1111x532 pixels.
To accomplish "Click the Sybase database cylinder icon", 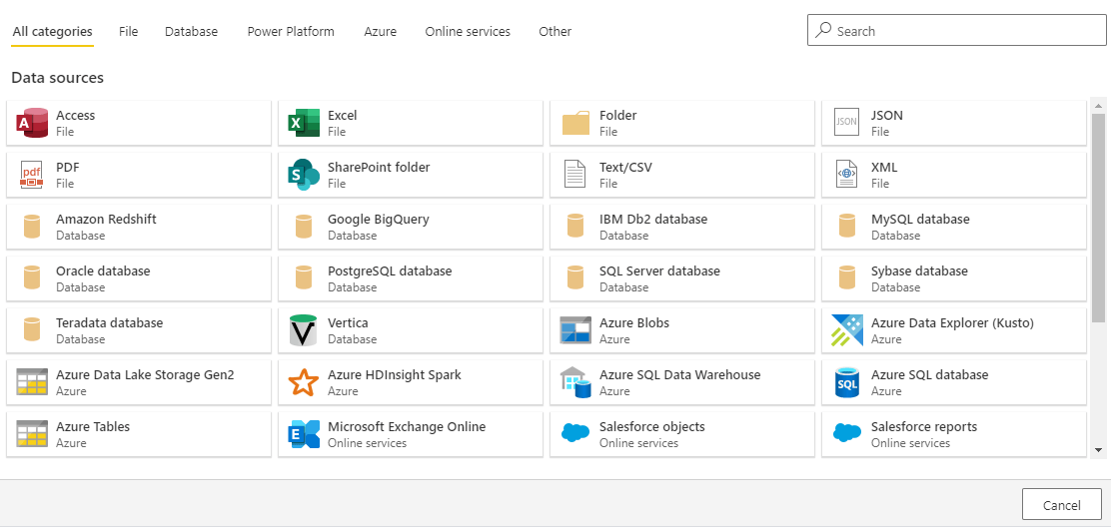I will tap(846, 278).
